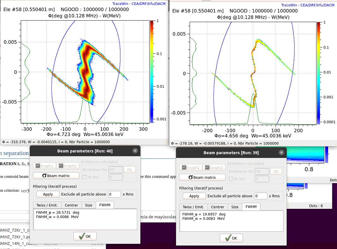The width and height of the screenshot is (337, 249).
Task: Click left plot status line showing Φ = -310.376
Action: [56, 142]
